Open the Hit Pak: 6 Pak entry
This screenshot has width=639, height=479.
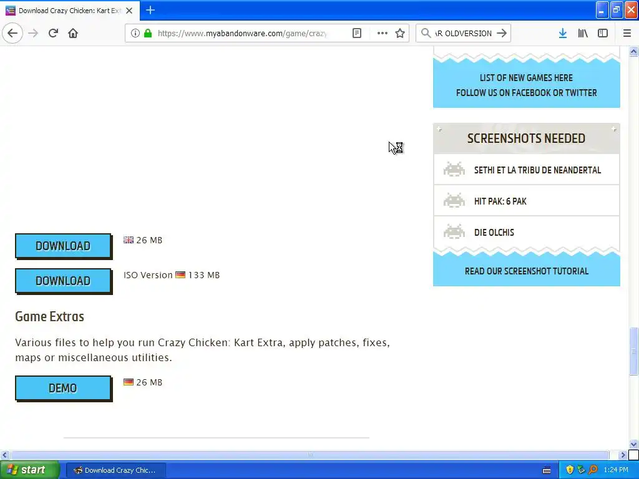click(x=500, y=201)
